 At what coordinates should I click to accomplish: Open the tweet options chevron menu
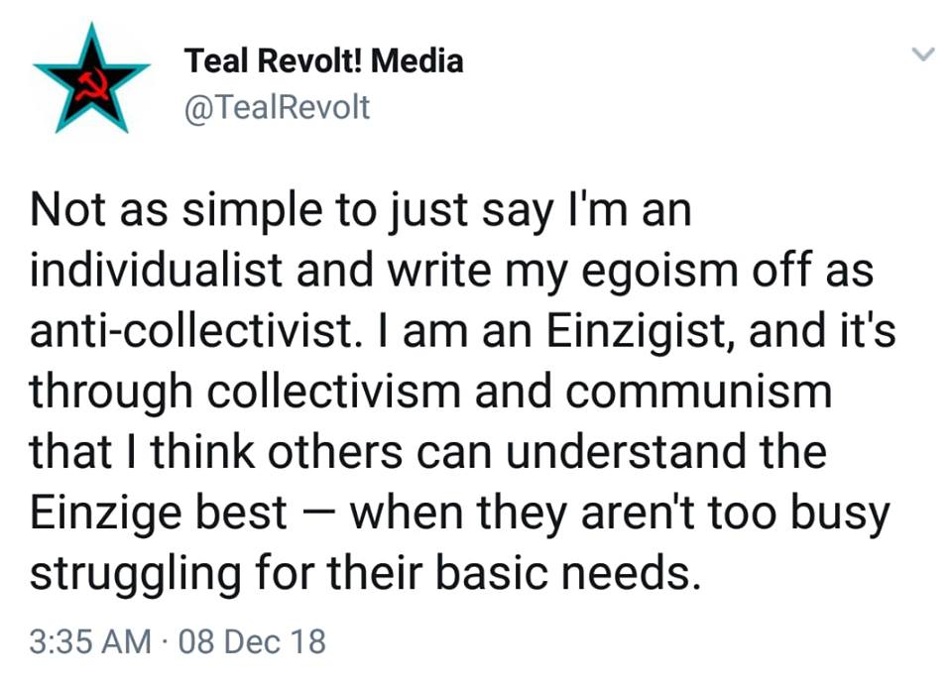point(922,56)
